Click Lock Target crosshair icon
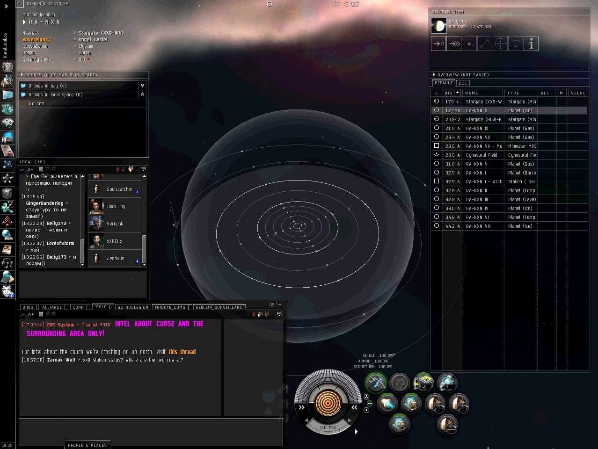The height and width of the screenshot is (449, 598). point(500,43)
